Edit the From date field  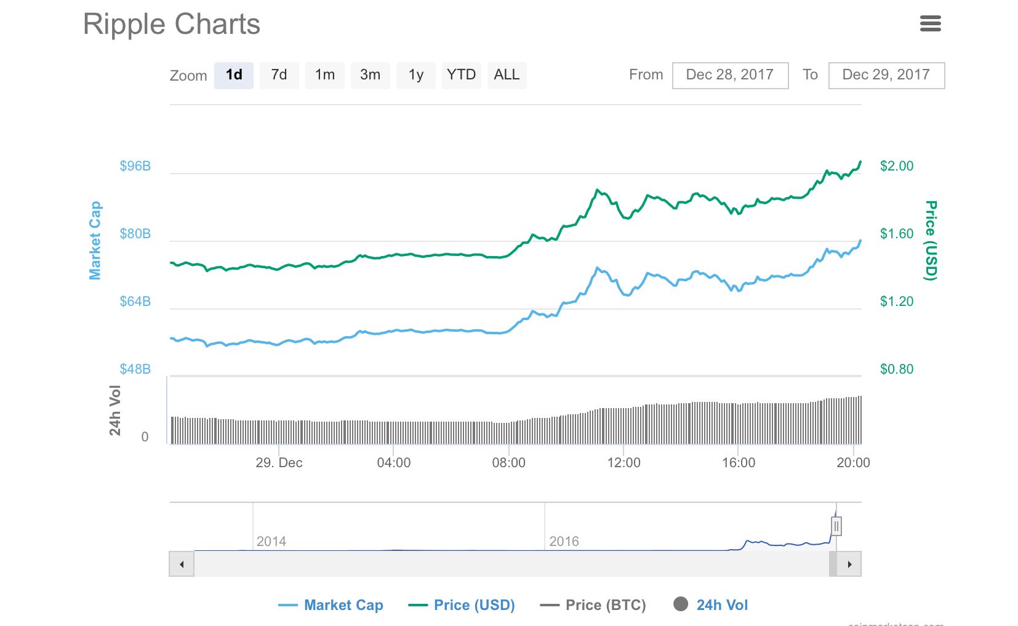(730, 75)
